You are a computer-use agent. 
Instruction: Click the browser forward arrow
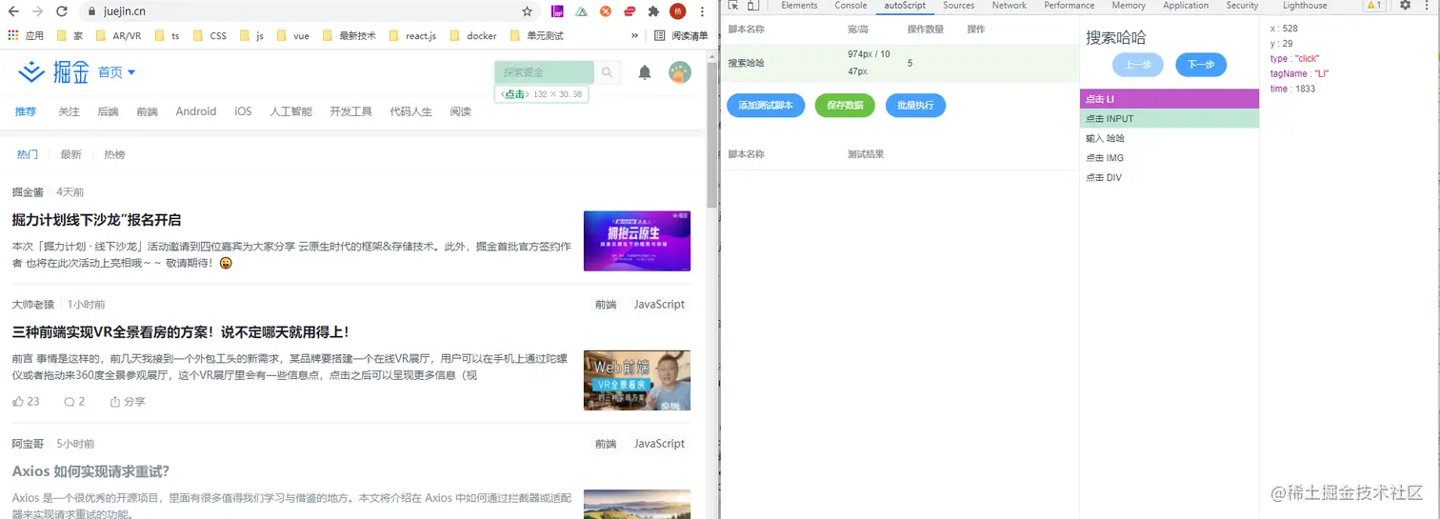tap(37, 11)
